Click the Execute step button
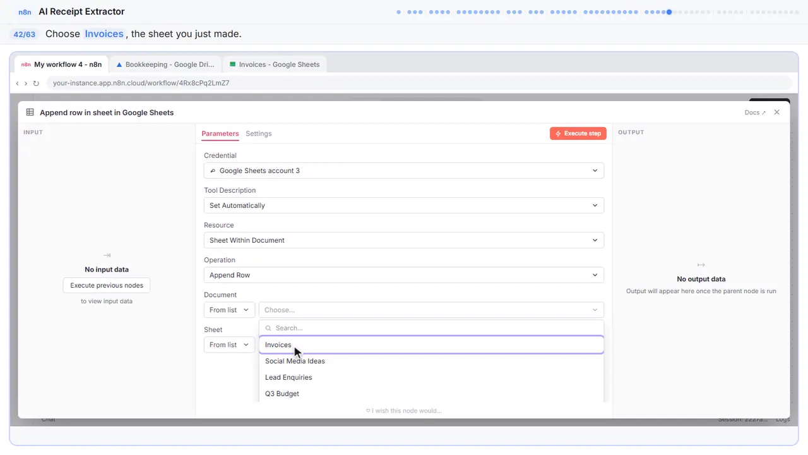Image resolution: width=808 pixels, height=455 pixels. click(578, 133)
